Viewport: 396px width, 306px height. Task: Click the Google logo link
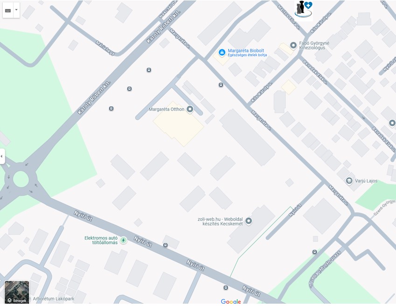pos(231,301)
